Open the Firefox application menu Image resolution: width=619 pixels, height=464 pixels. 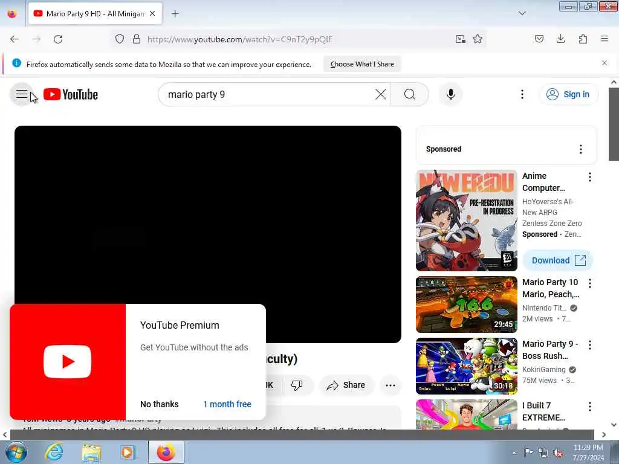(604, 39)
